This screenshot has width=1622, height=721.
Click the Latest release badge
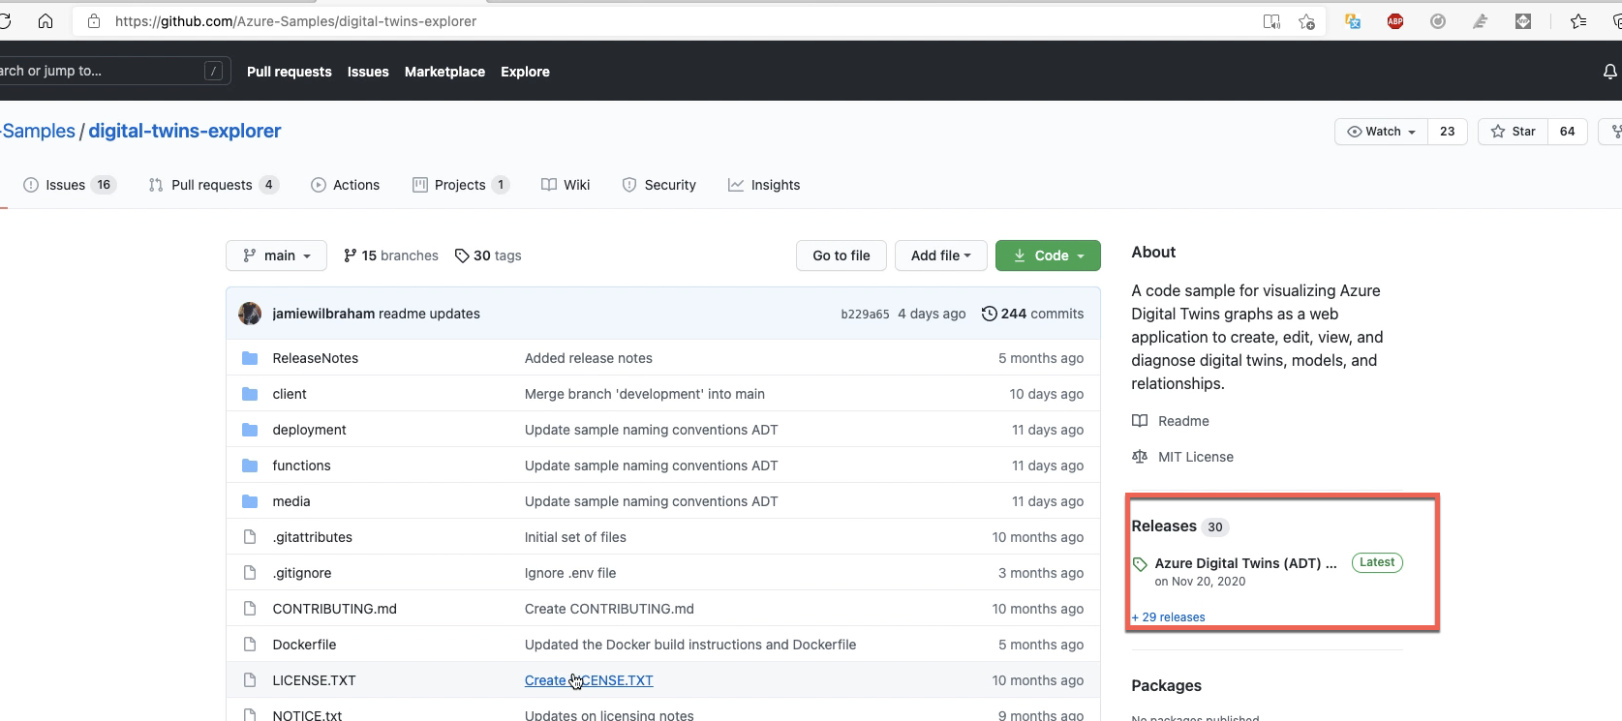pos(1377,562)
